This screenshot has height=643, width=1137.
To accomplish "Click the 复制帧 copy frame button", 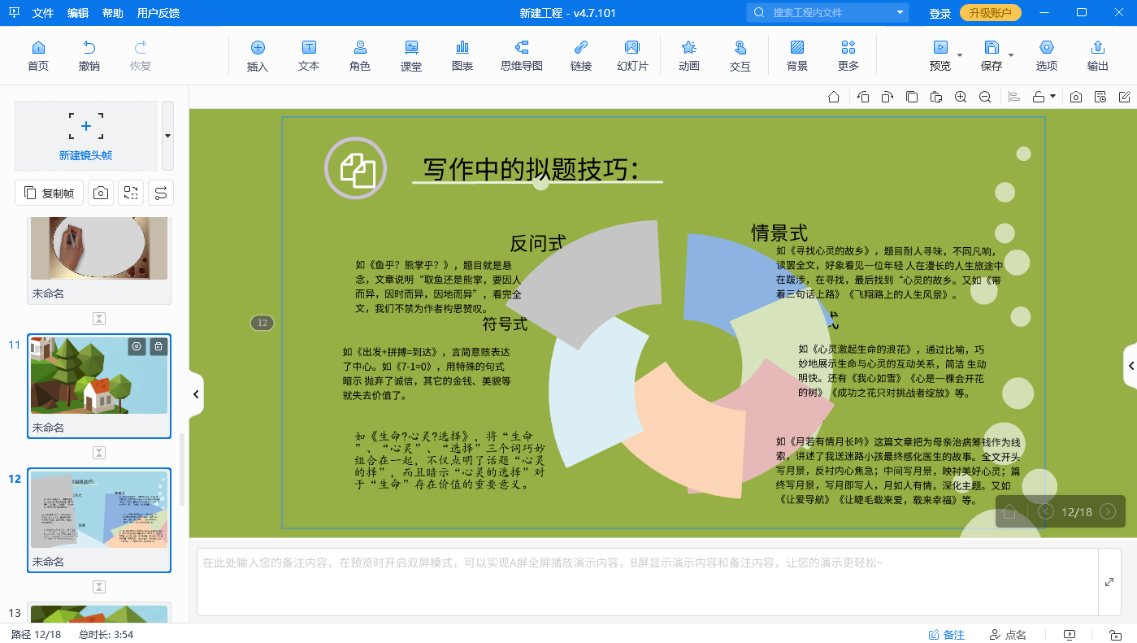I will pyautogui.click(x=50, y=193).
